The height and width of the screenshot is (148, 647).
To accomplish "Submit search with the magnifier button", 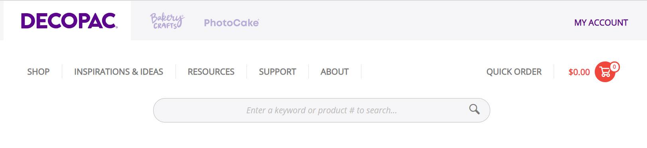I will (474, 109).
